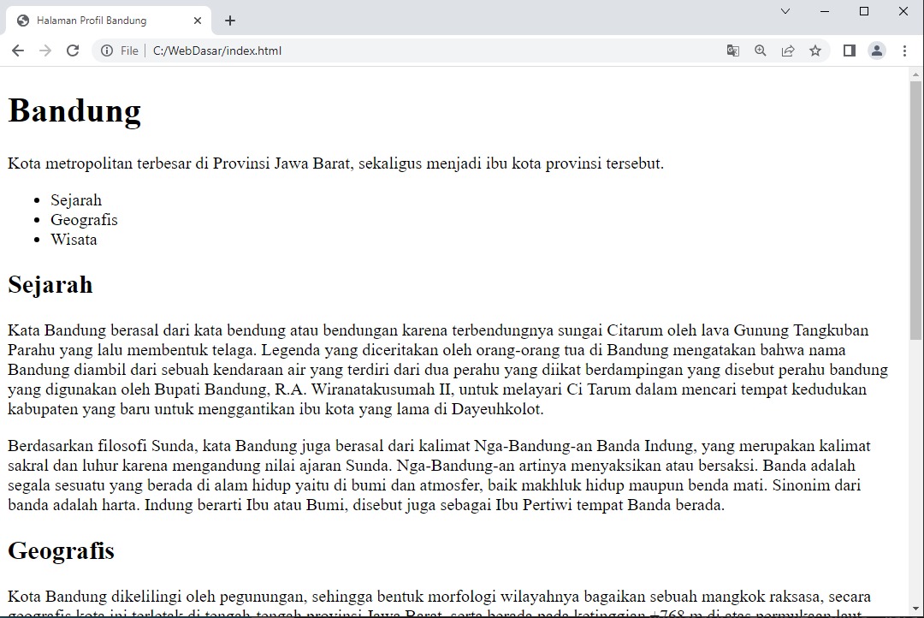Open the Translate this page icon
Image resolution: width=924 pixels, height=618 pixels.
click(x=733, y=51)
